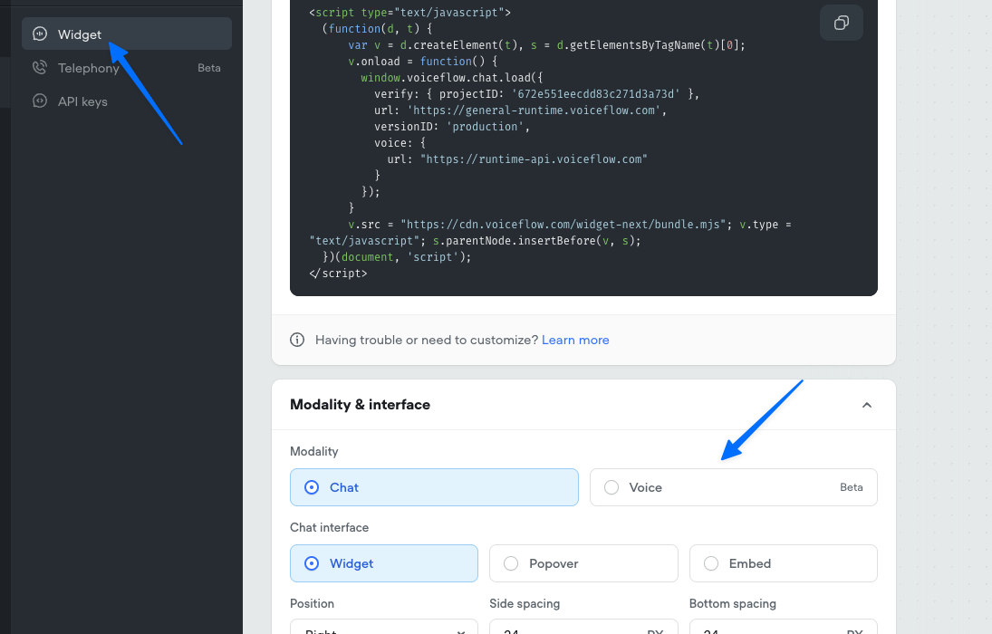The width and height of the screenshot is (992, 634).
Task: Click the Beta label next to Telephony
Action: coord(208,68)
